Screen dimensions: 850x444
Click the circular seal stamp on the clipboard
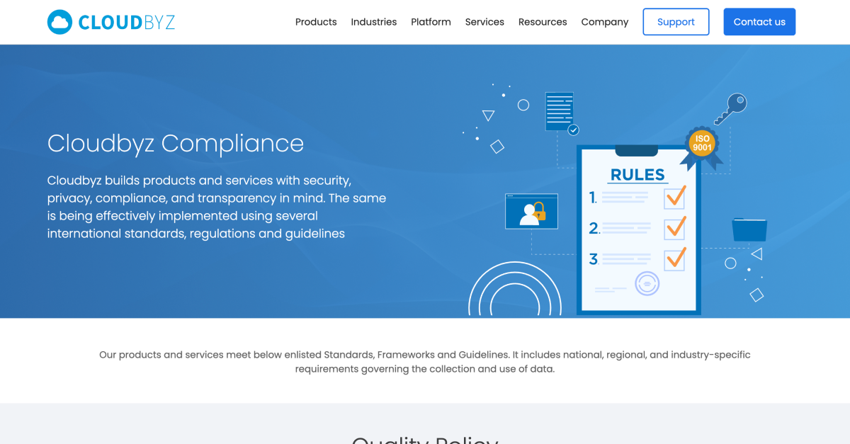point(647,283)
